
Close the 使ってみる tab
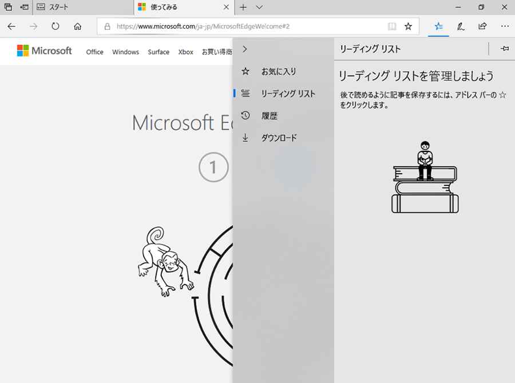coord(226,7)
